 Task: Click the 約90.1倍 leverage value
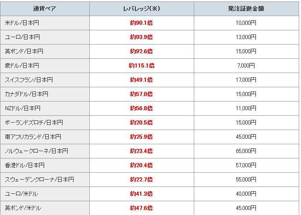tap(141, 23)
